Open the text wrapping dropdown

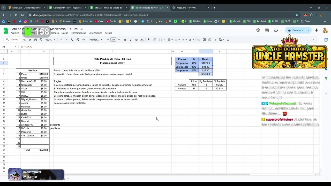[184, 40]
